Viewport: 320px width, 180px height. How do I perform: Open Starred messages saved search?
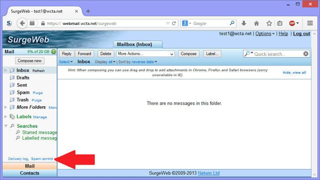coord(40,132)
